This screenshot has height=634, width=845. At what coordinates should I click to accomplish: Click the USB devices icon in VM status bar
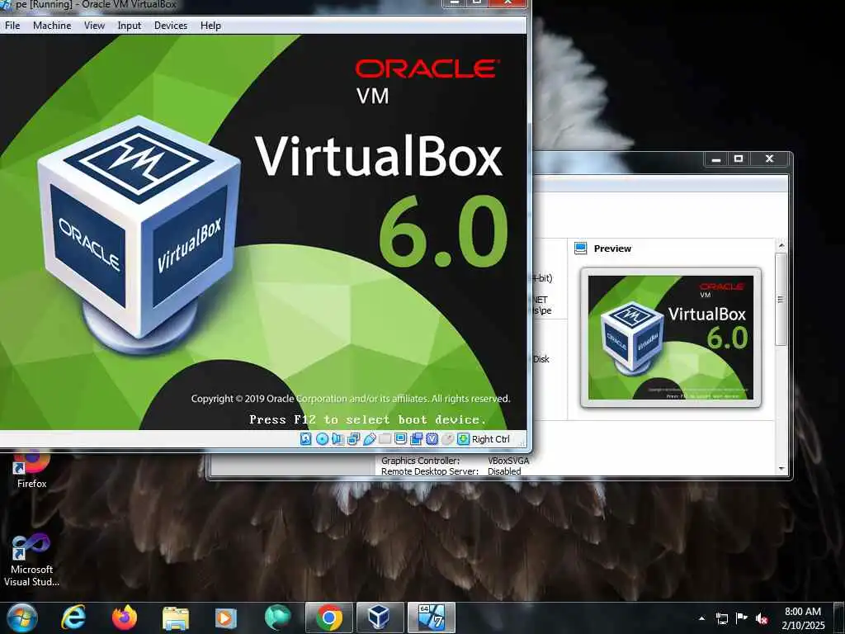(369, 439)
